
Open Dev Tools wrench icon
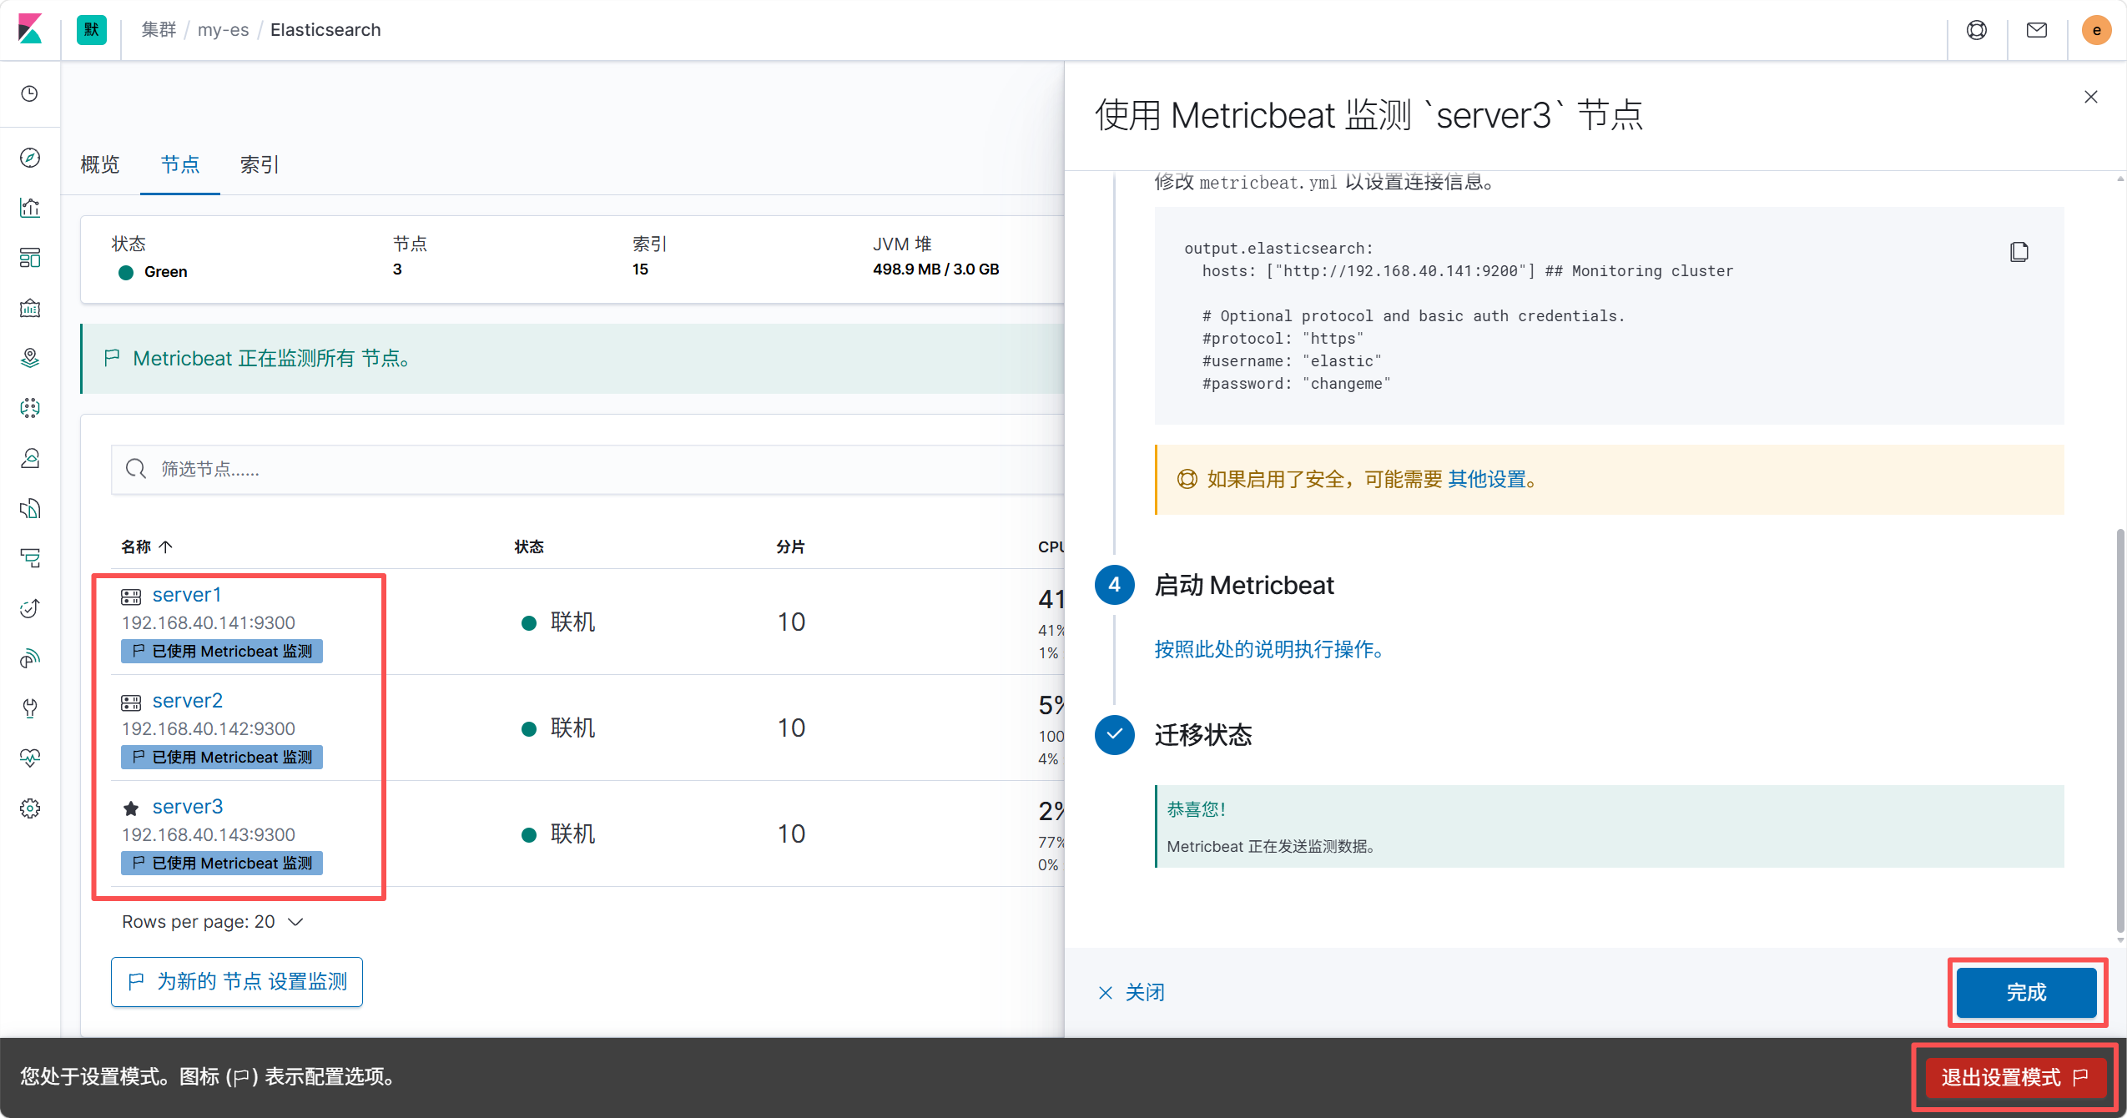(x=30, y=708)
